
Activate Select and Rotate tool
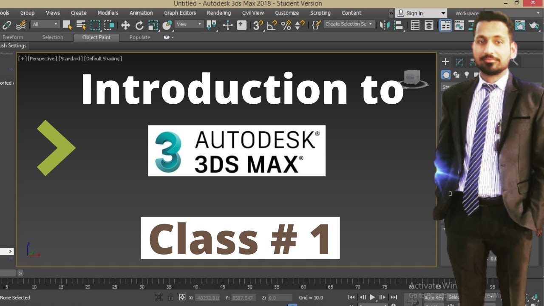coord(139,25)
